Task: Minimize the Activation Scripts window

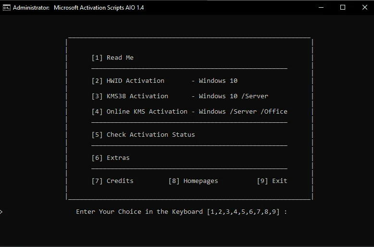Action: [321, 7]
